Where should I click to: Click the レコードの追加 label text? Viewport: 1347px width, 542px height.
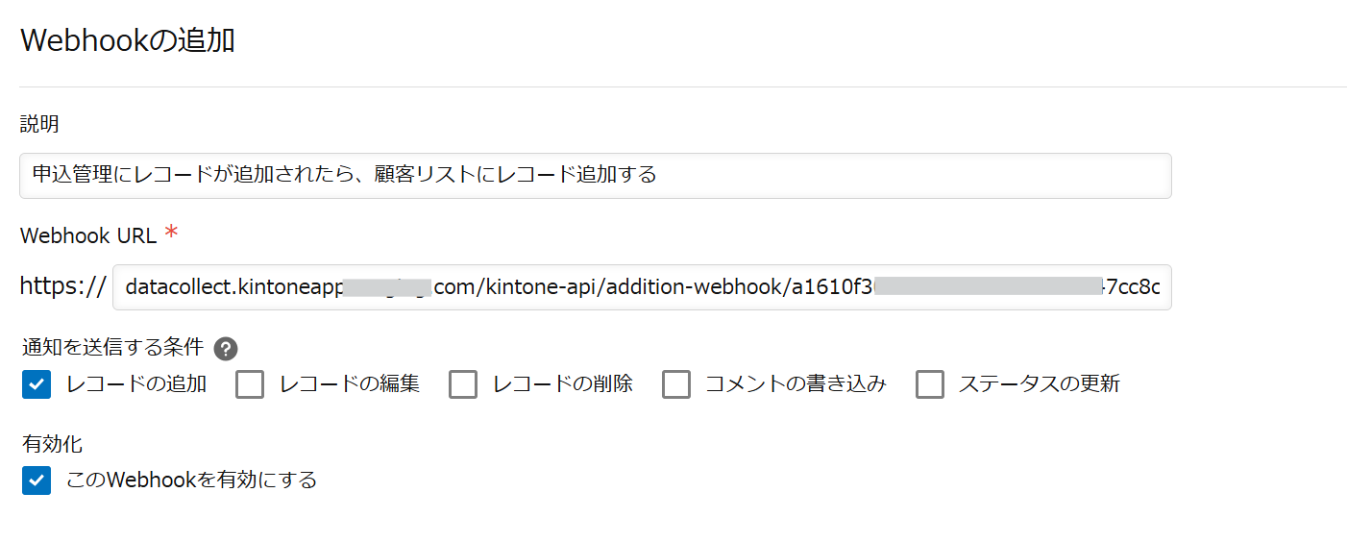[x=136, y=384]
